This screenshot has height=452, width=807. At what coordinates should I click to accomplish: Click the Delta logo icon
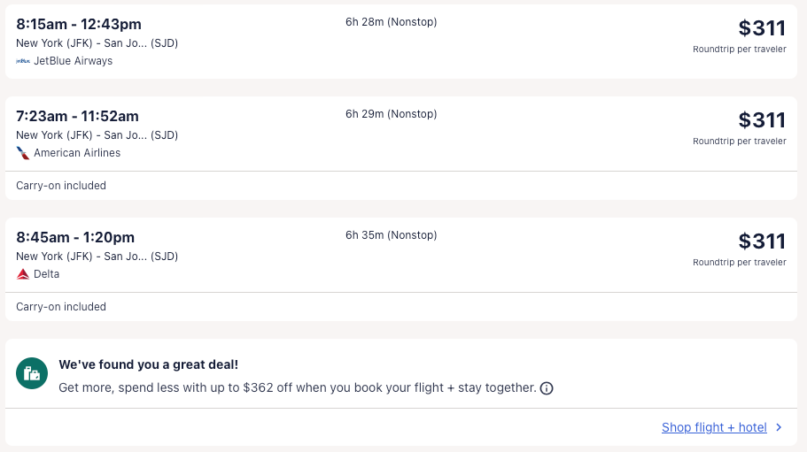[x=23, y=274]
